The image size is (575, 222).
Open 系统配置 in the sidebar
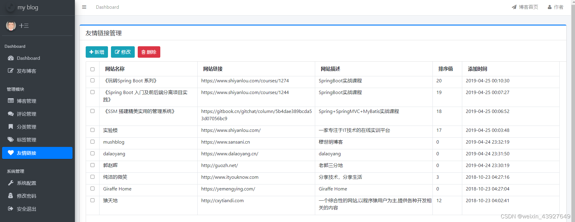(37, 183)
